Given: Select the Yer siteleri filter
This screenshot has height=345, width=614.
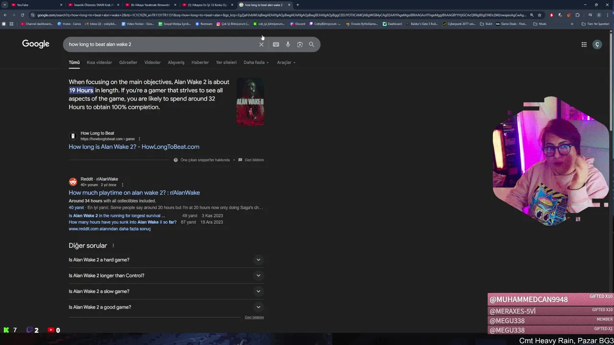Looking at the screenshot, I should [x=226, y=62].
